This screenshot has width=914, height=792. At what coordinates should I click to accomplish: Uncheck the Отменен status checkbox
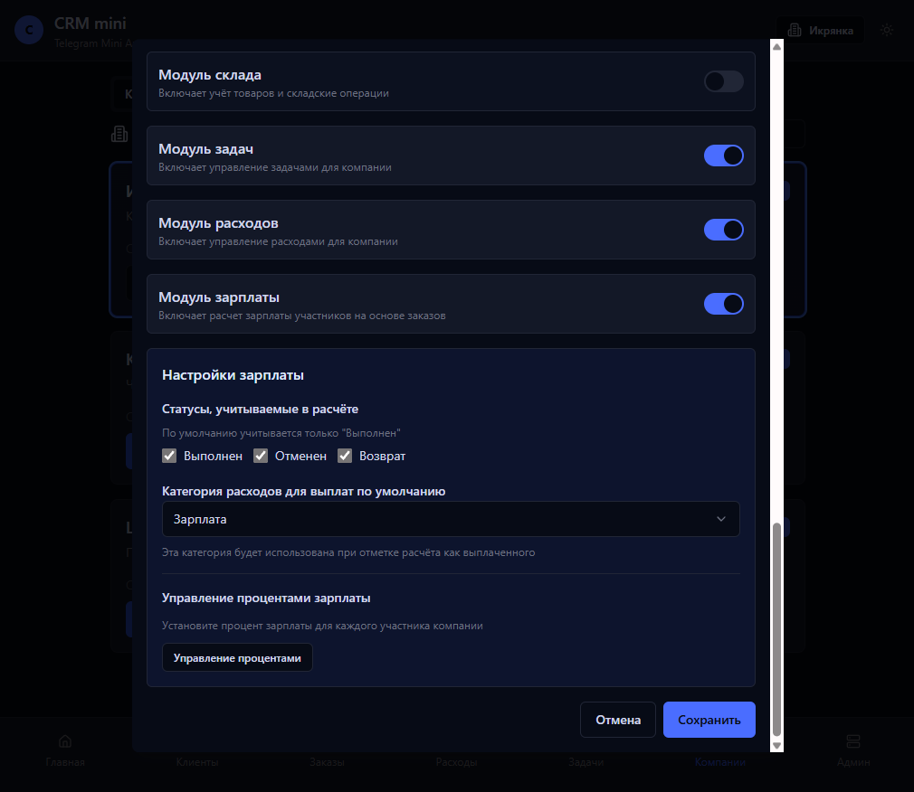(261, 456)
